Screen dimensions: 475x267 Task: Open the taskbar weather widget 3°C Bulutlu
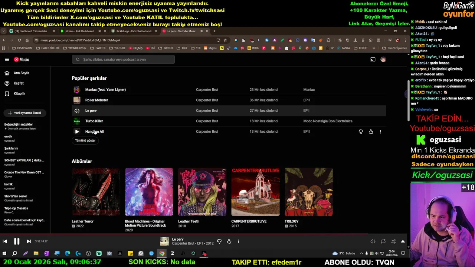pos(344,254)
